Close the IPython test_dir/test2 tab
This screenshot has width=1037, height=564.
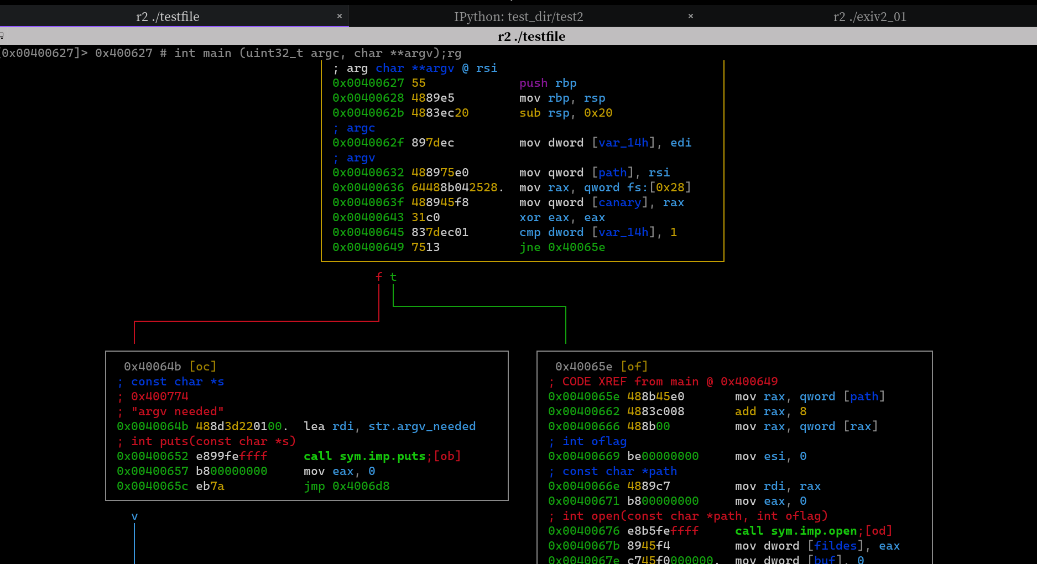click(691, 16)
